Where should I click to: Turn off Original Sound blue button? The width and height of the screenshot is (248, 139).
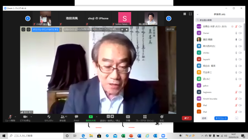point(45,29)
